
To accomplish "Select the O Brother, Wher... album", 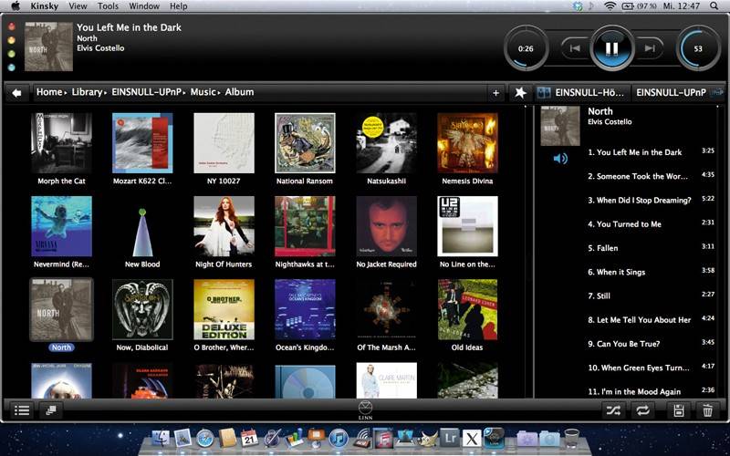I will tap(224, 309).
